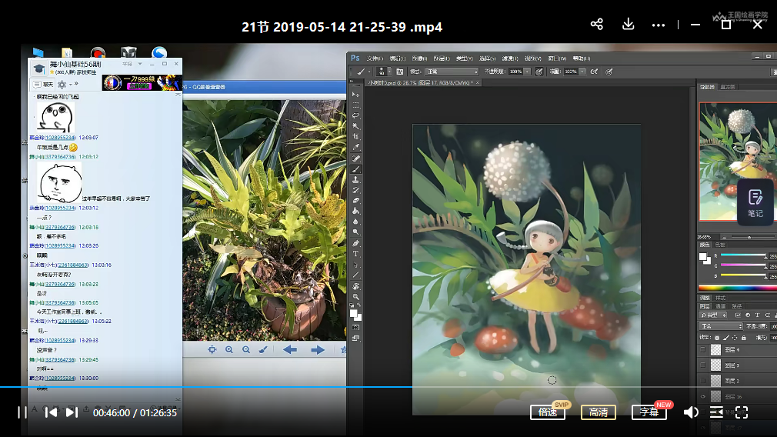Toggle lock transparent pixels in layers panel

(x=716, y=338)
